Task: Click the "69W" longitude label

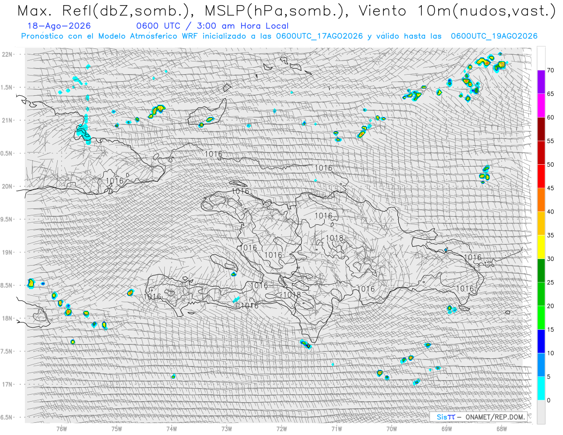Action: (446, 429)
